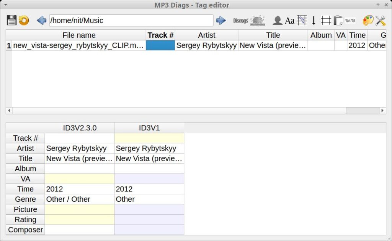392x241 pixels.
Task: Click the copy-down arrow icon
Action: pyautogui.click(x=313, y=21)
